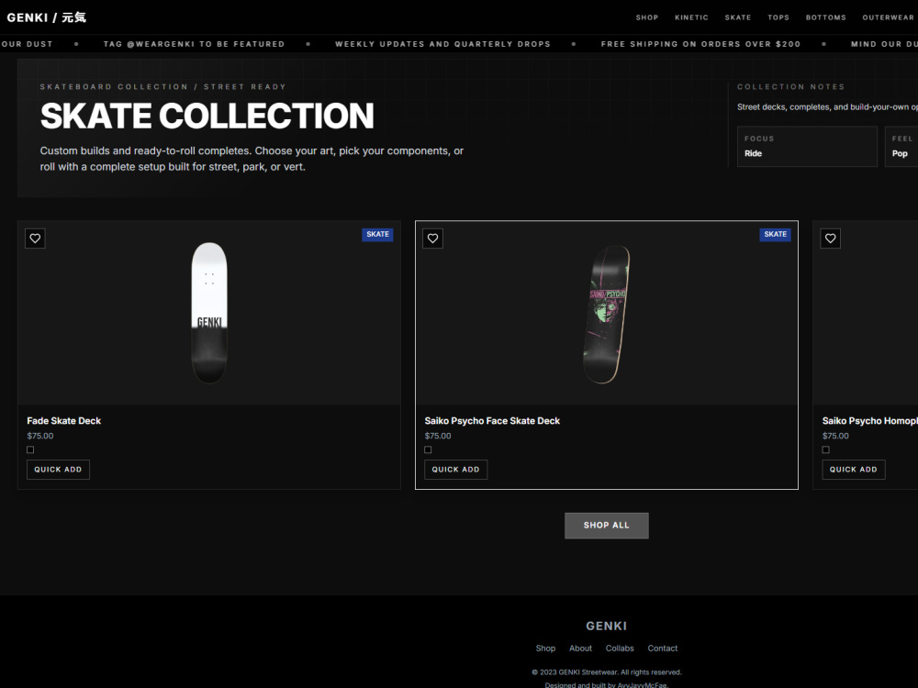Open the Kinetic navigation item

click(x=691, y=17)
